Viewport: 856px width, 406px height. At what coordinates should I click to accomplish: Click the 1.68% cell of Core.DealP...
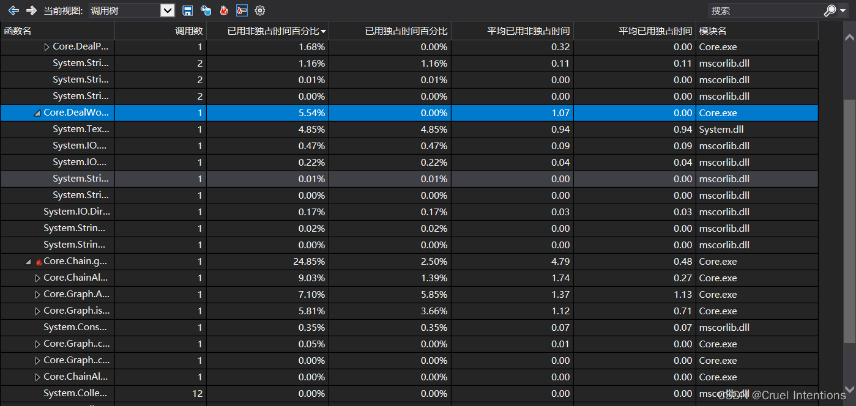(311, 47)
